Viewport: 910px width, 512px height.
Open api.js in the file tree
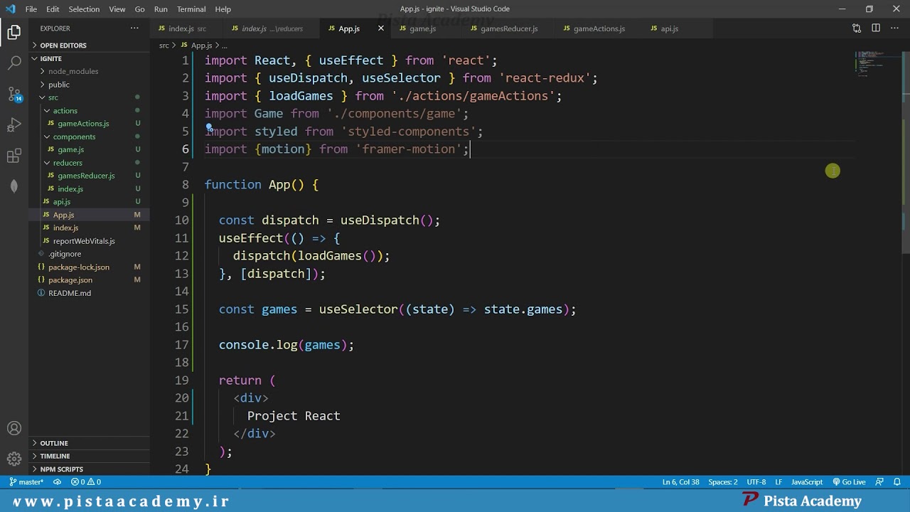pos(62,202)
